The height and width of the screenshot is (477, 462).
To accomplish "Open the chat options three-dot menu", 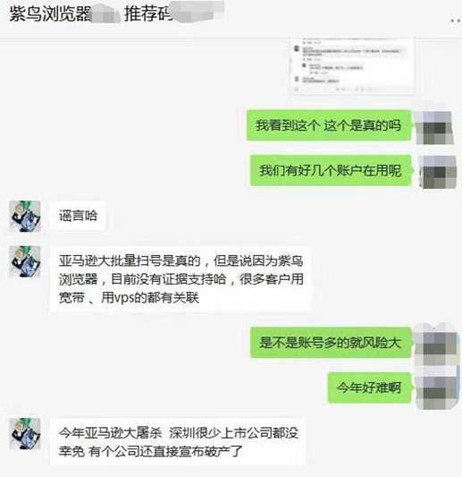I will (456, 21).
